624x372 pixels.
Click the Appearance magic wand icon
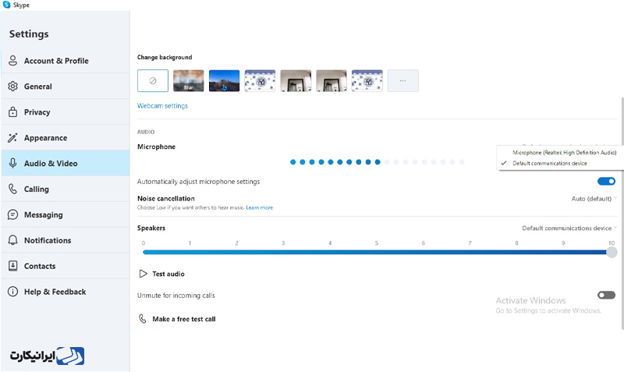coord(12,138)
